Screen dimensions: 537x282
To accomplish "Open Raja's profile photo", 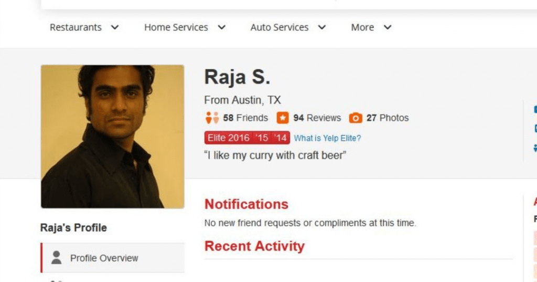I will [112, 137].
